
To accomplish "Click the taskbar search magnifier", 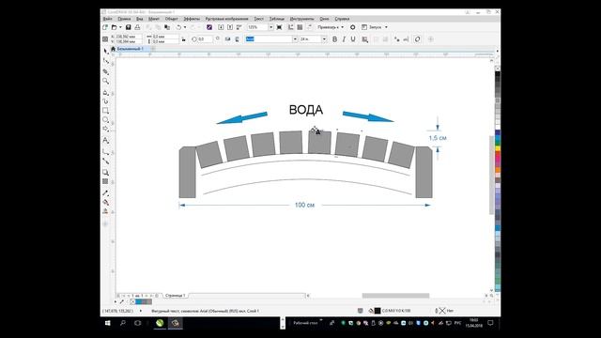I will tap(123, 323).
